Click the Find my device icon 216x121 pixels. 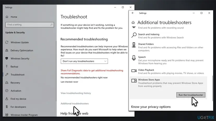click(7, 99)
